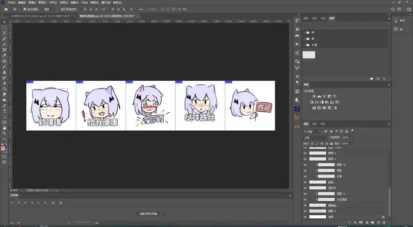The width and height of the screenshot is (413, 227).
Task: Select the Zoom tool in the toolbox
Action: click(4, 133)
